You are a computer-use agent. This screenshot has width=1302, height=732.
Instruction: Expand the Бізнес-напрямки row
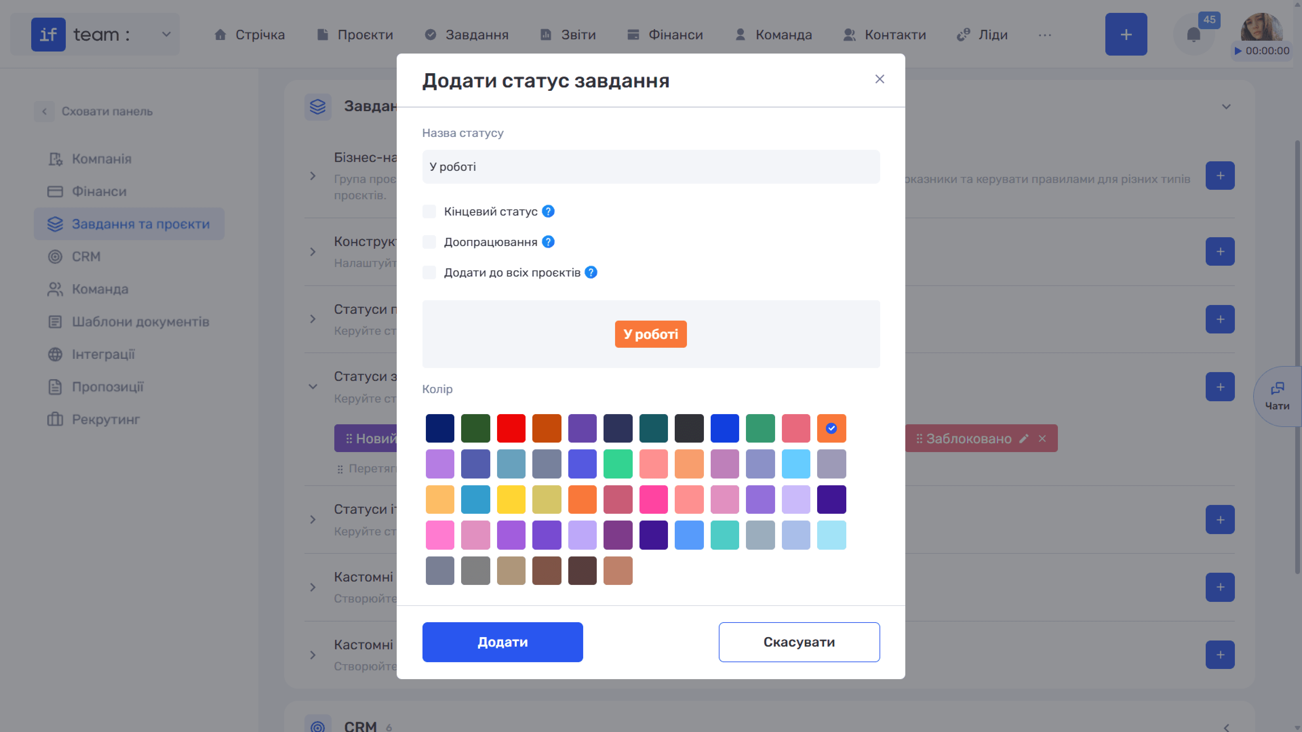(313, 176)
